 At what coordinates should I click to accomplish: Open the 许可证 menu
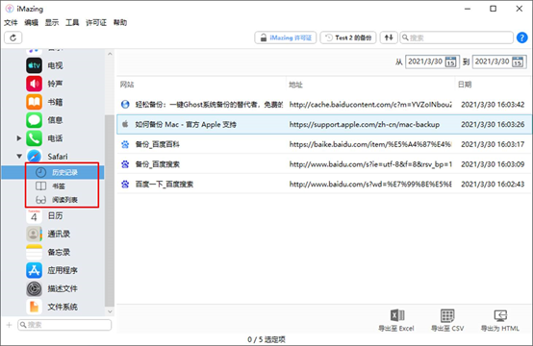point(96,22)
